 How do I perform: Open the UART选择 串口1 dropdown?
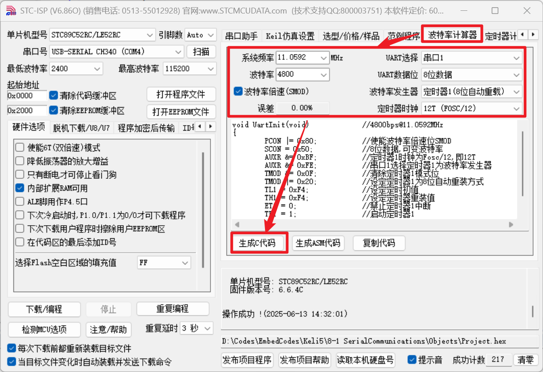pyautogui.click(x=472, y=58)
